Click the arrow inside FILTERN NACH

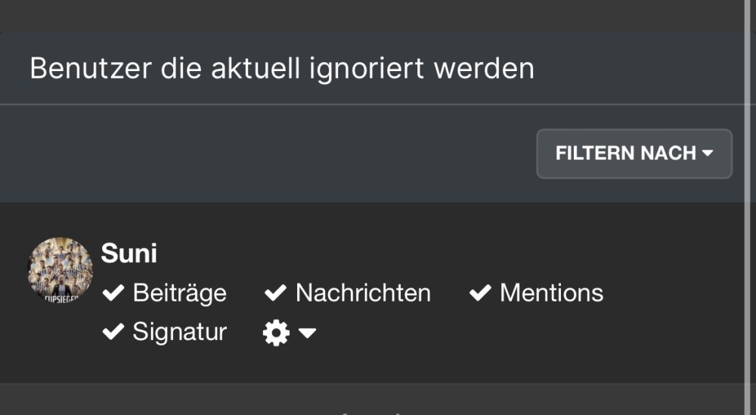click(x=708, y=153)
